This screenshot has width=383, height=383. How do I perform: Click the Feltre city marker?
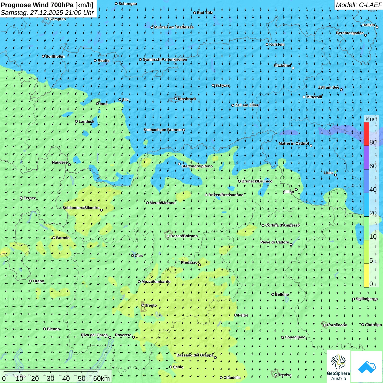tap(236, 315)
